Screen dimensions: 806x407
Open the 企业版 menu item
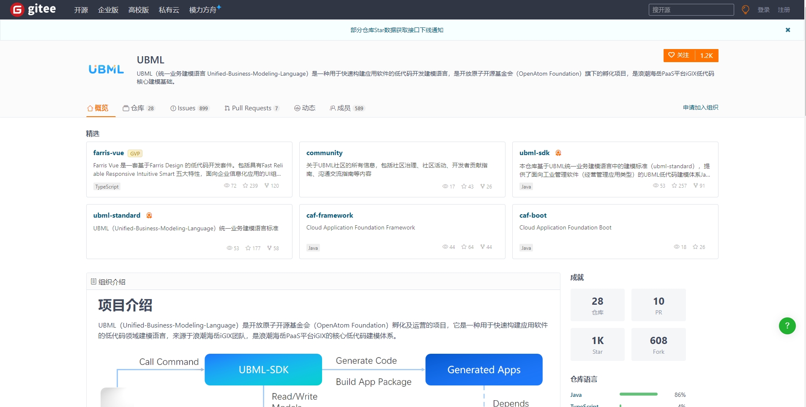108,10
